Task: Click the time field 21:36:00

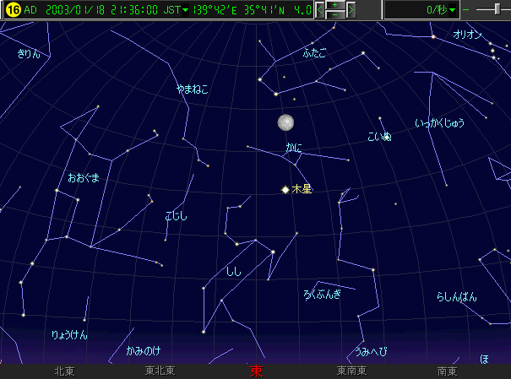Action: [x=132, y=10]
